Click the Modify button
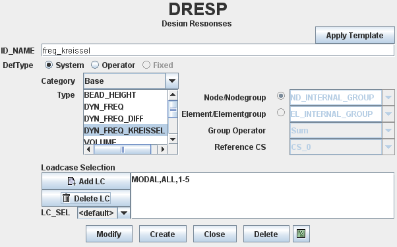 (109, 234)
